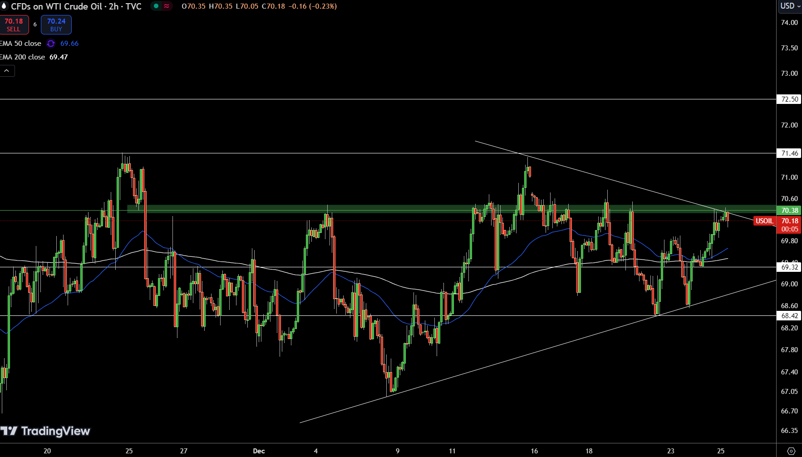Image resolution: width=802 pixels, height=457 pixels.
Task: Open the chart settings gear icon
Action: click(x=791, y=451)
